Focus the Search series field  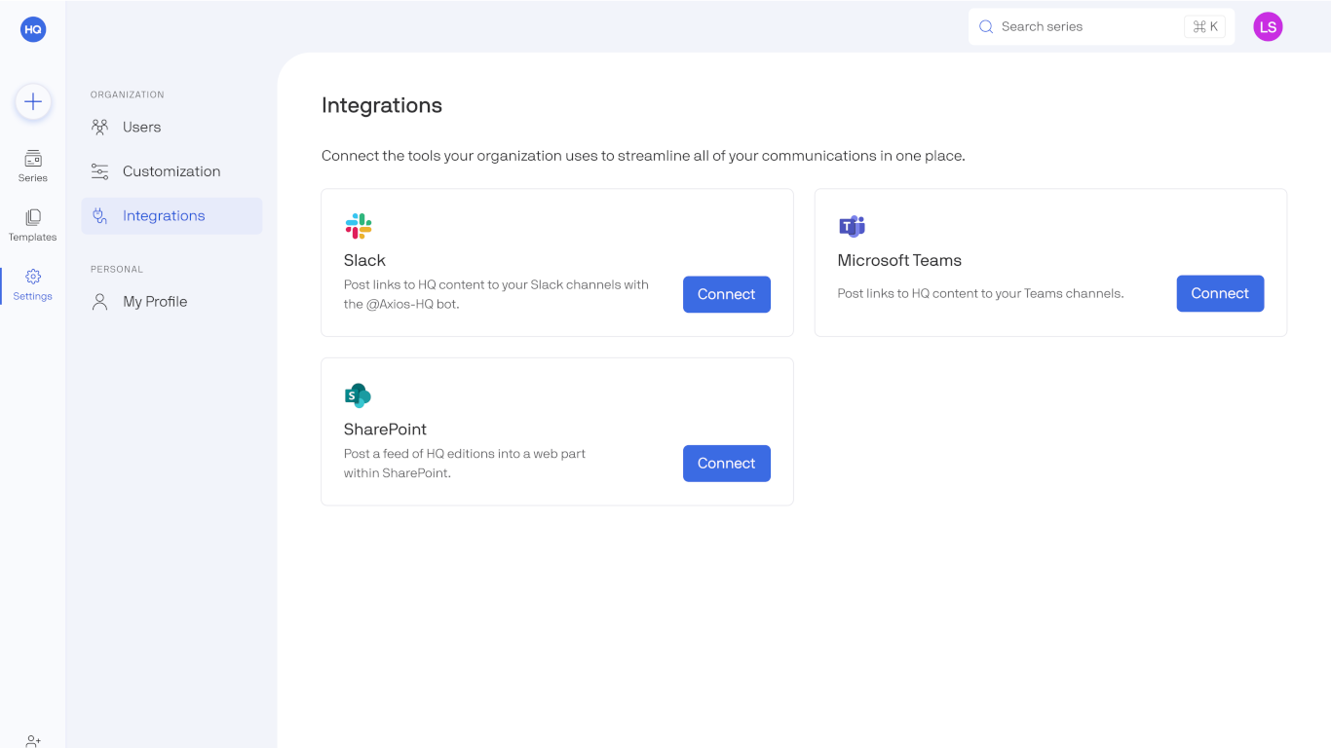click(x=1082, y=27)
